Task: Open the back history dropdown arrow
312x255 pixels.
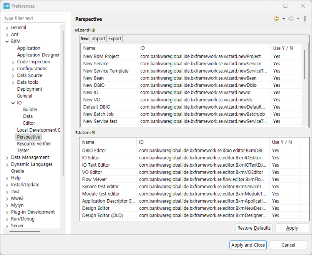Action: (x=284, y=19)
